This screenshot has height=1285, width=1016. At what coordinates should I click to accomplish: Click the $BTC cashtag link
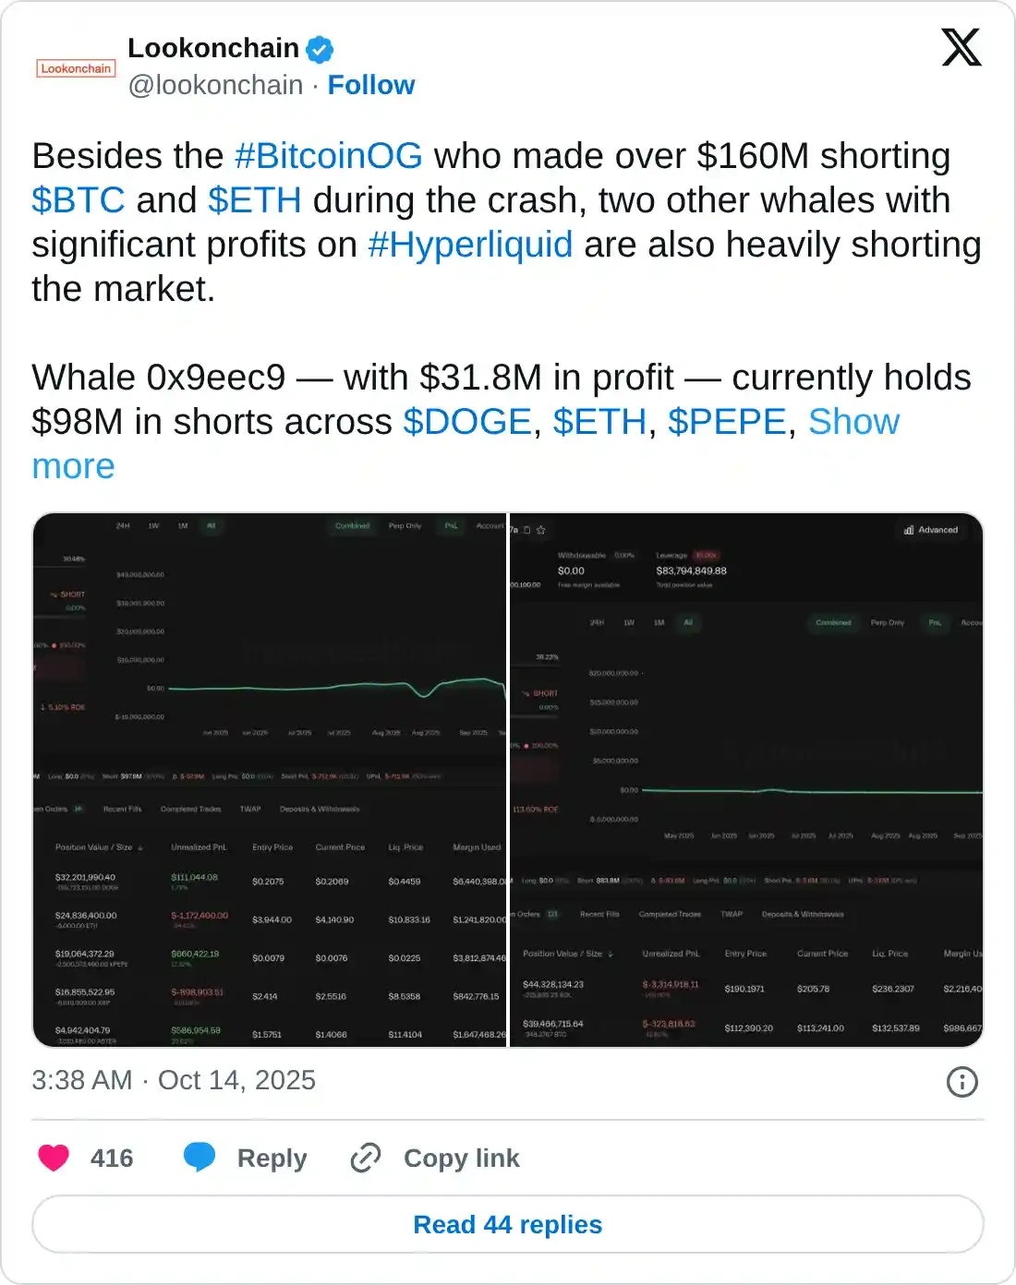click(x=79, y=200)
